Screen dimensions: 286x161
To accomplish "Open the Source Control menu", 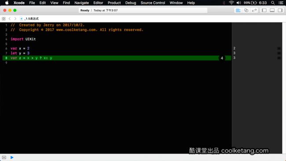I will click(153, 3).
